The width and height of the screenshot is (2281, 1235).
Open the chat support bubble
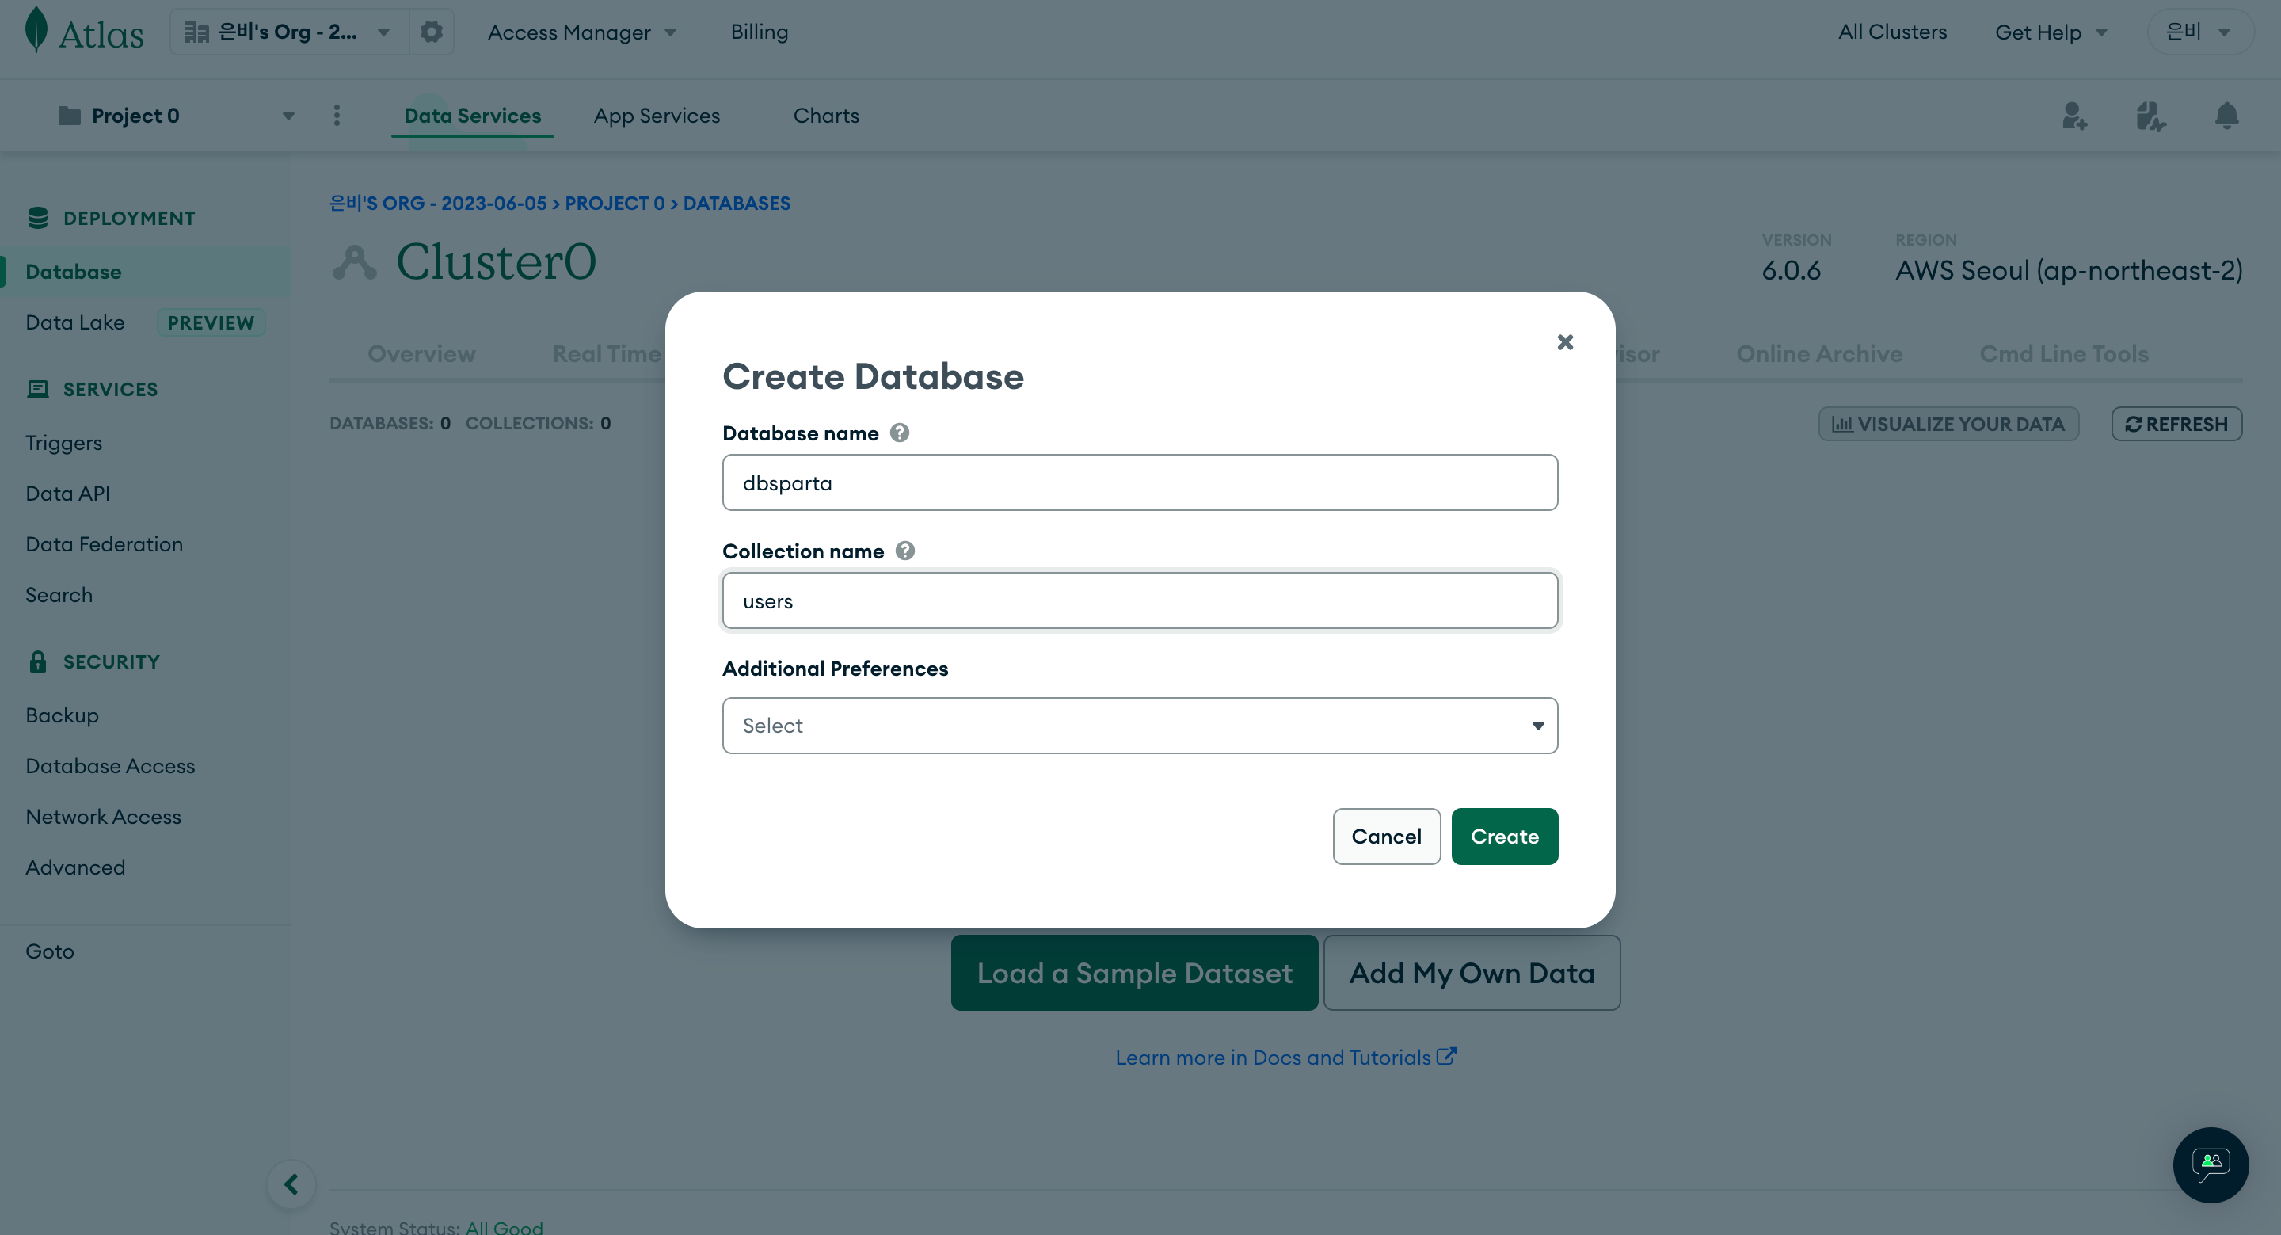point(2211,1164)
